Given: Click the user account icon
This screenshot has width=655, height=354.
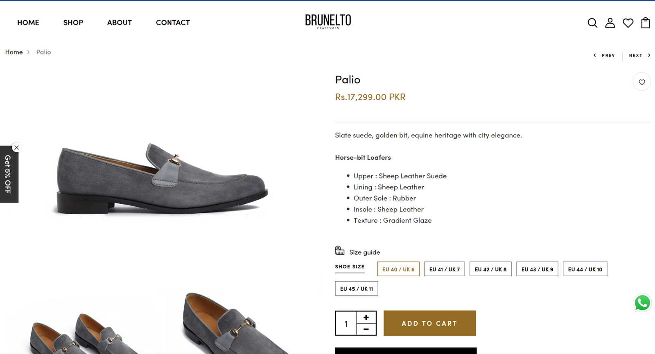Looking at the screenshot, I should (x=610, y=23).
